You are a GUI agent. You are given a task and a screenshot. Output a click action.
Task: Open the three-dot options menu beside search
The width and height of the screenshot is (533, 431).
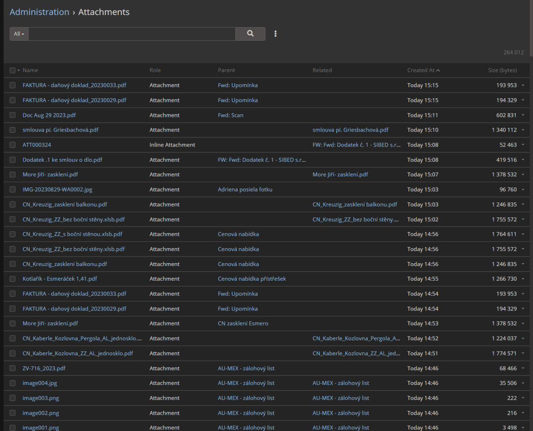(x=275, y=34)
